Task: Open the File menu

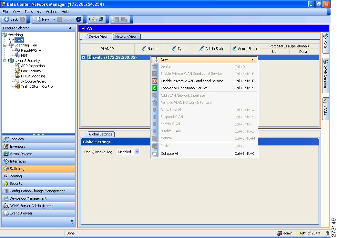Action: [5, 12]
